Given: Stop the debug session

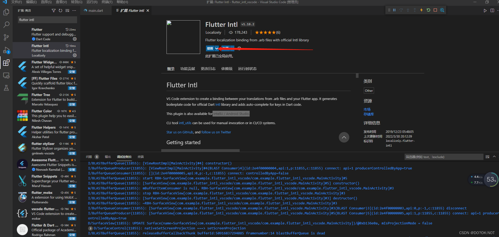Looking at the screenshot, I should click(435, 10).
